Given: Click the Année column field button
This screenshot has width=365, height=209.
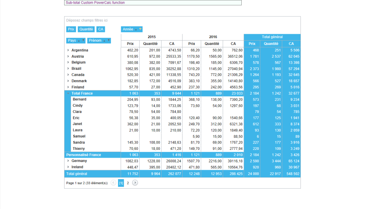Looking at the screenshot, I should (x=132, y=29).
